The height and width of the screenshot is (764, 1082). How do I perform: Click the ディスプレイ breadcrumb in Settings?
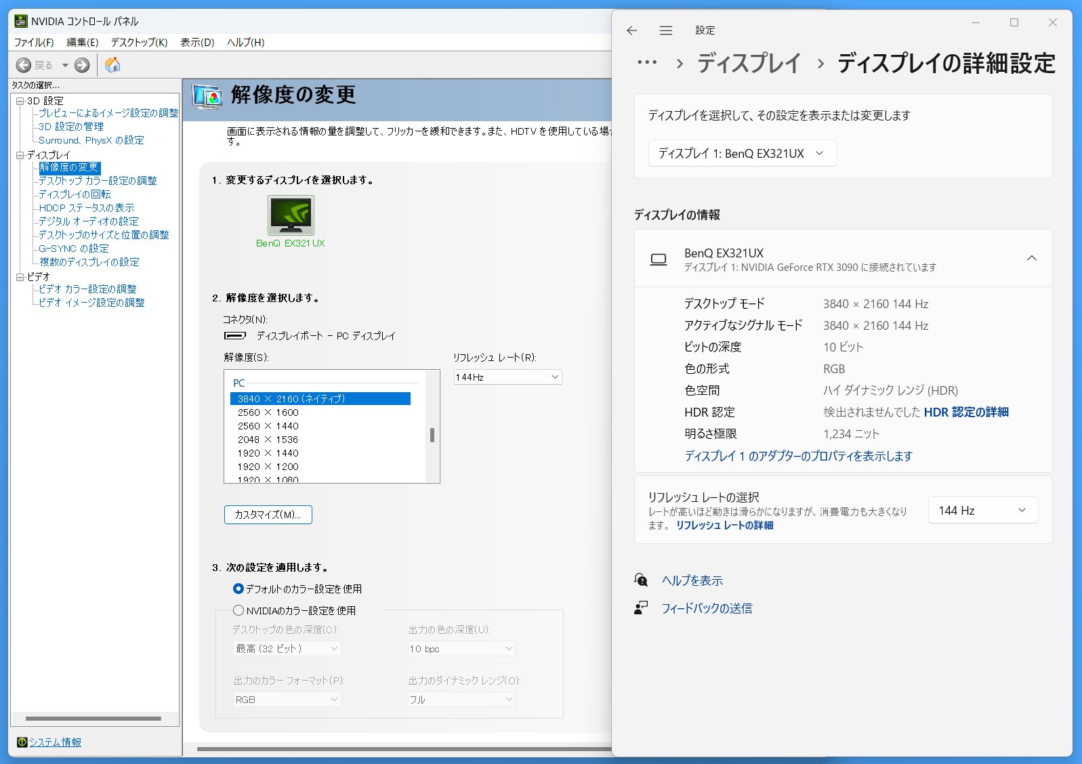[749, 63]
